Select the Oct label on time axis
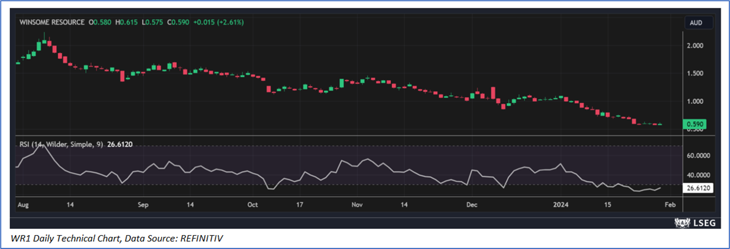This screenshot has width=730, height=249. coord(253,205)
